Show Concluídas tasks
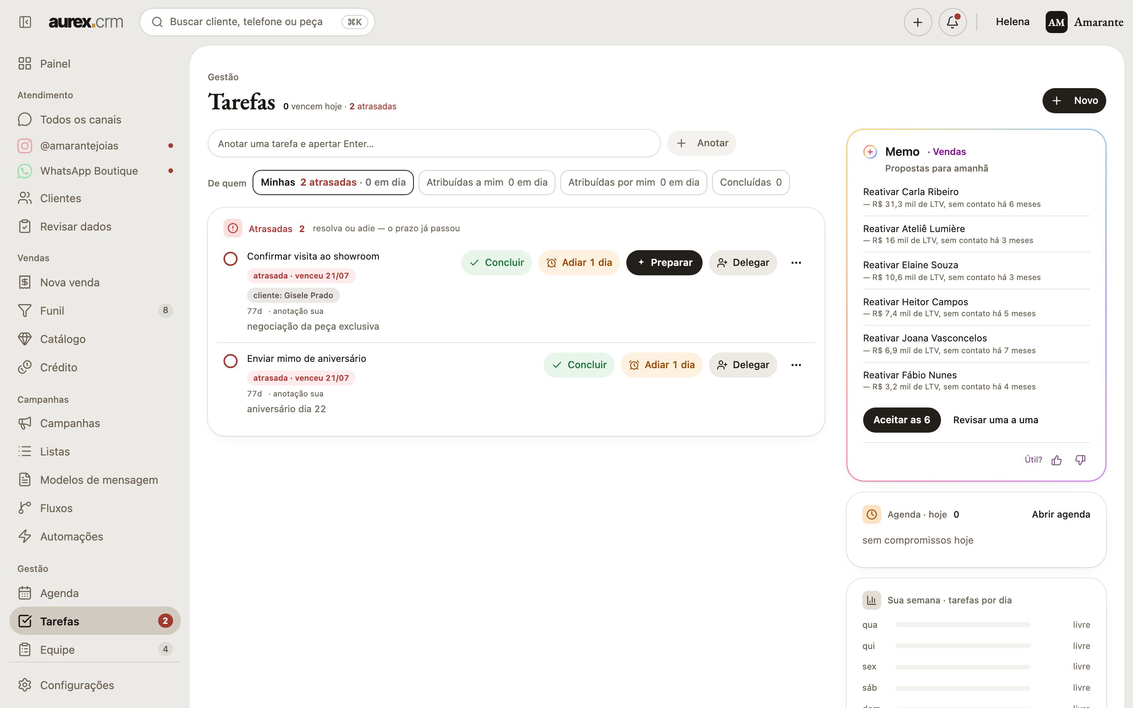1133x708 pixels. pyautogui.click(x=751, y=183)
